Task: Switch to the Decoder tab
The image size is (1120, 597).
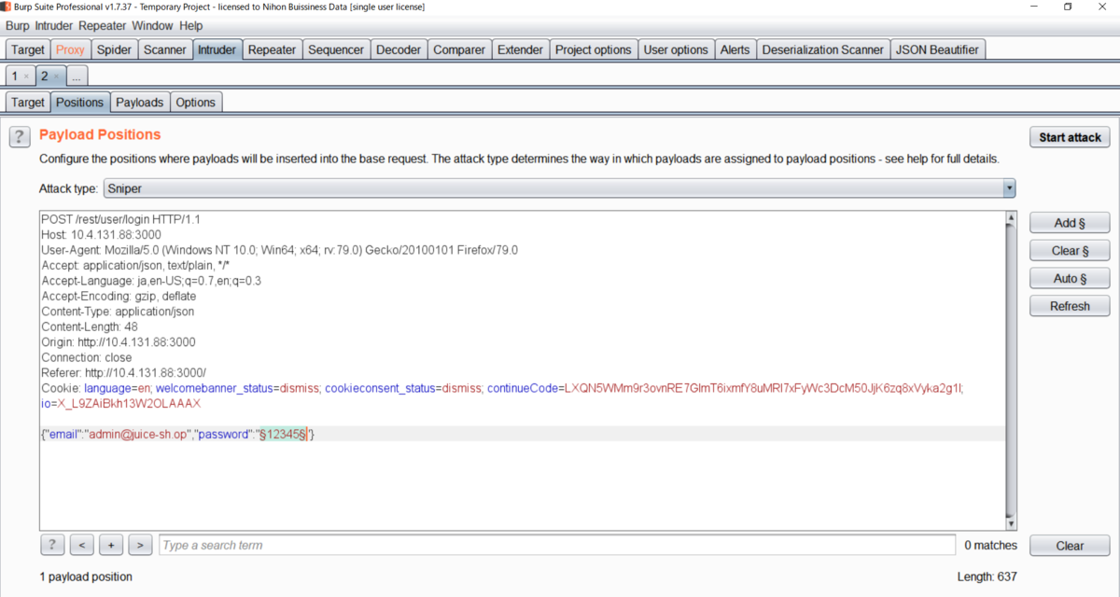Action: point(399,49)
